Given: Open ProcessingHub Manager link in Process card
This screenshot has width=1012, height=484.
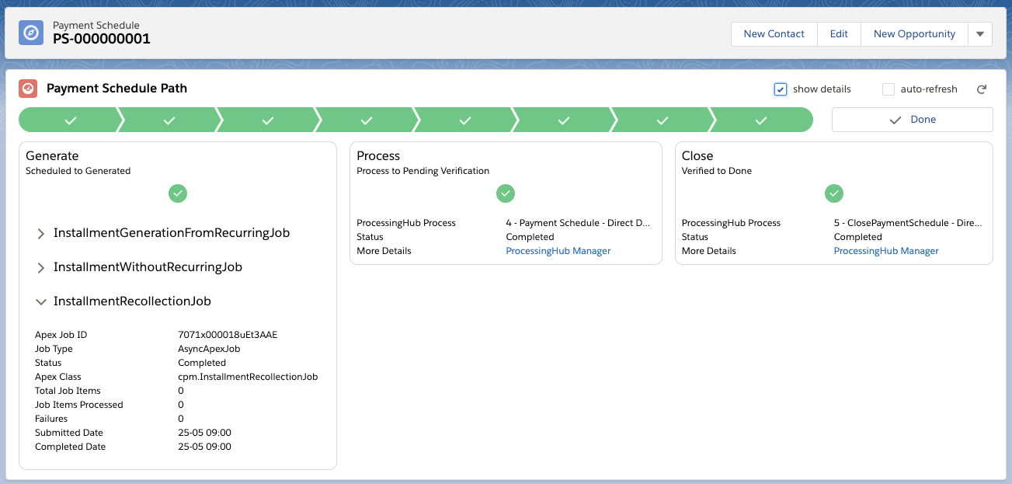Looking at the screenshot, I should pyautogui.click(x=558, y=251).
